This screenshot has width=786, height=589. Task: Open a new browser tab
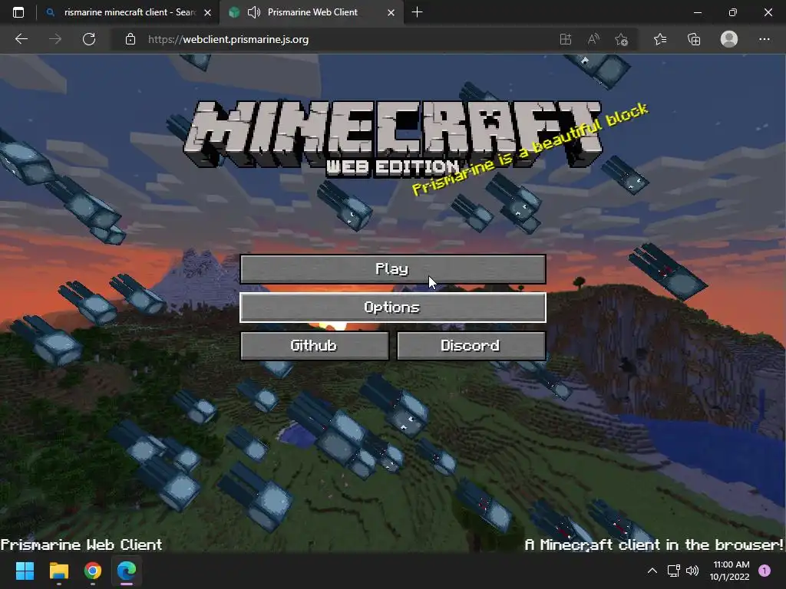[417, 12]
